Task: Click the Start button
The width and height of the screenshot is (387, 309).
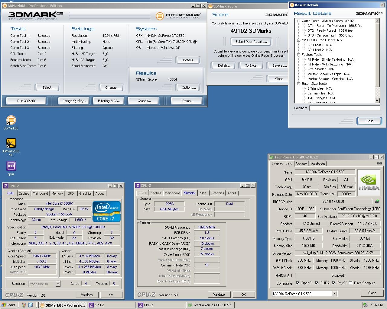Action: tap(8, 305)
